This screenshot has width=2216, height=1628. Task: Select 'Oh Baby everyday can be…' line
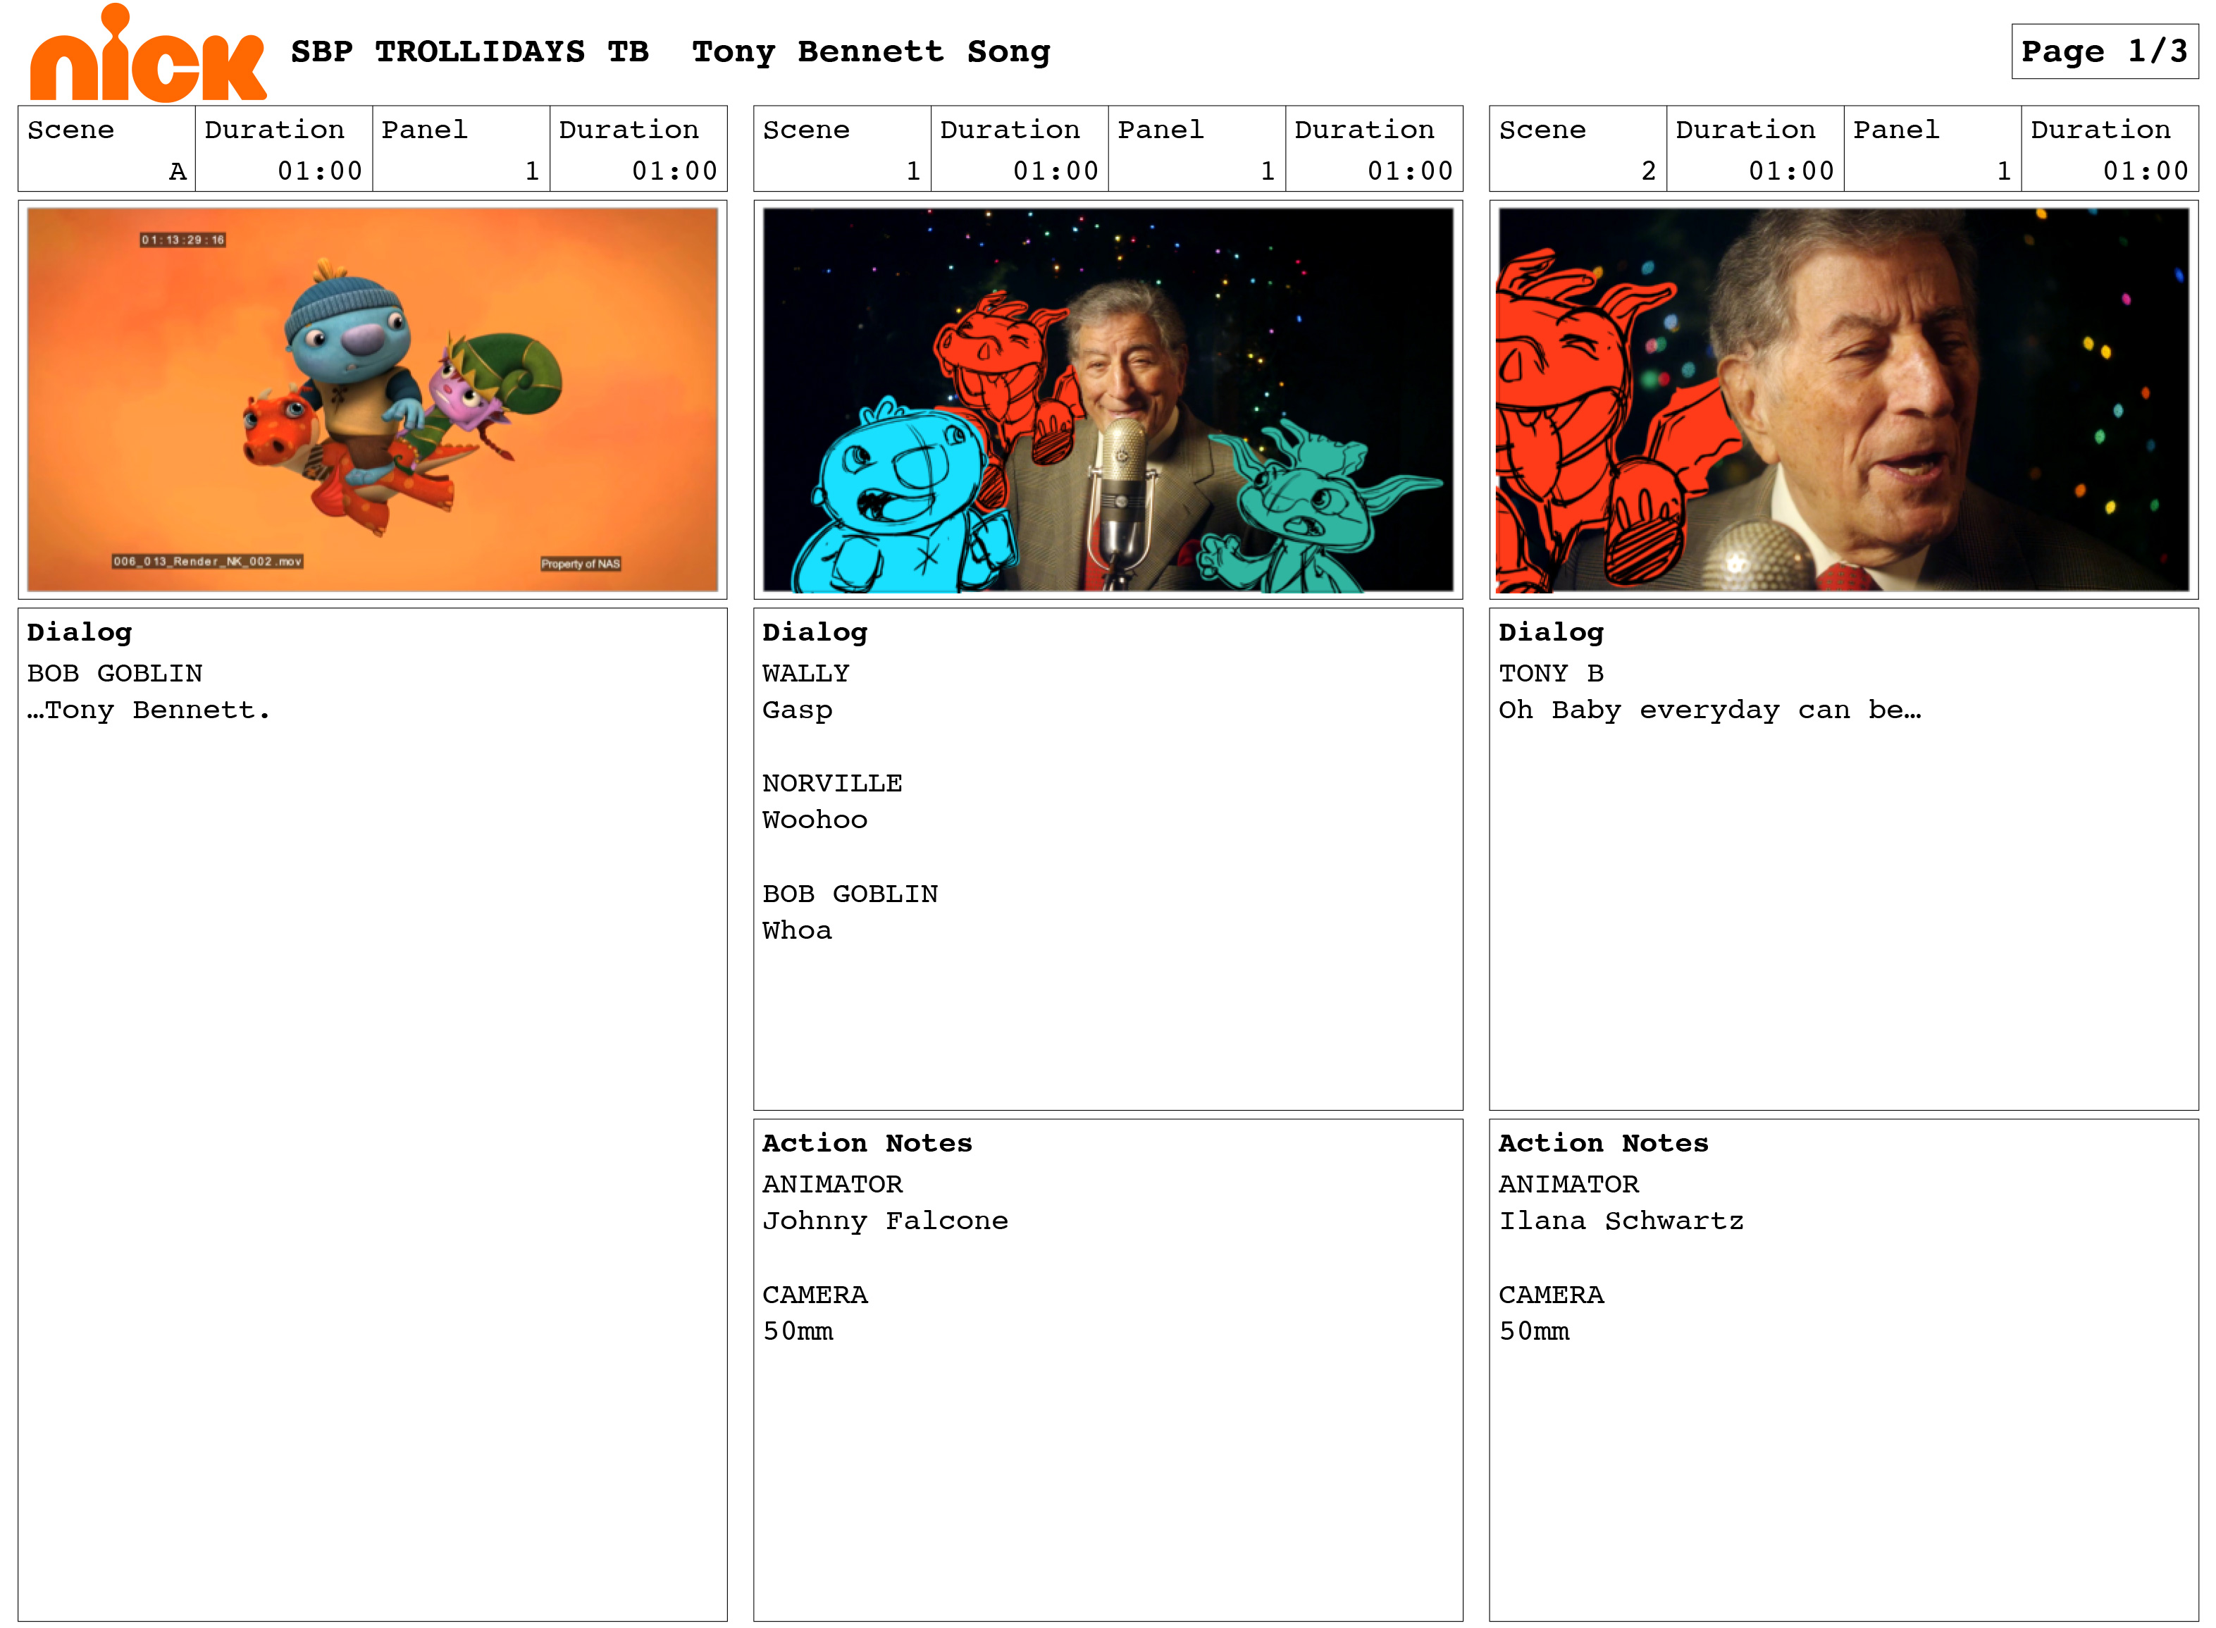tap(1709, 710)
